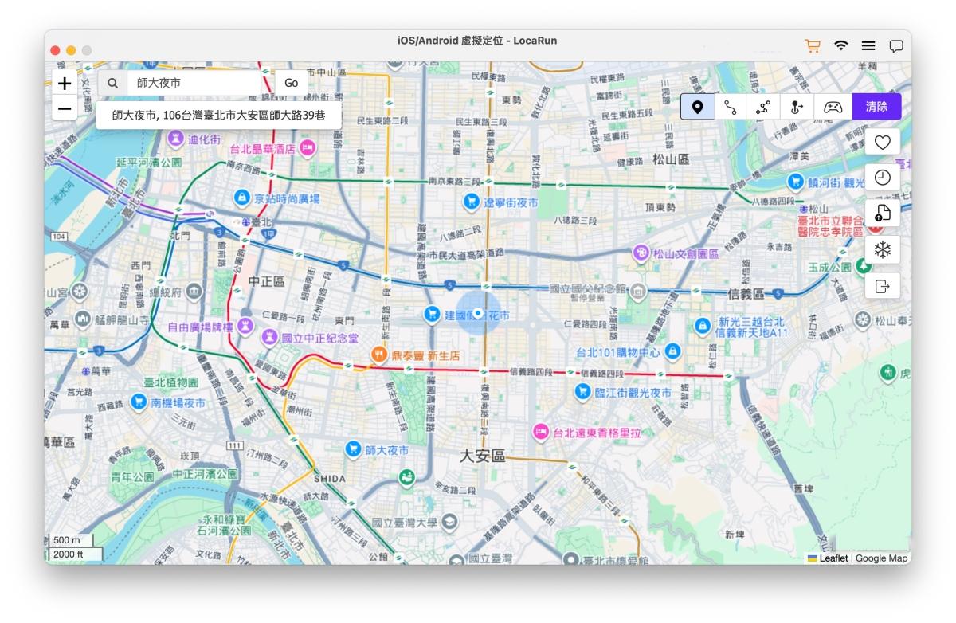The width and height of the screenshot is (956, 623).
Task: Toggle cooldown timer snowflake icon
Action: tap(882, 249)
